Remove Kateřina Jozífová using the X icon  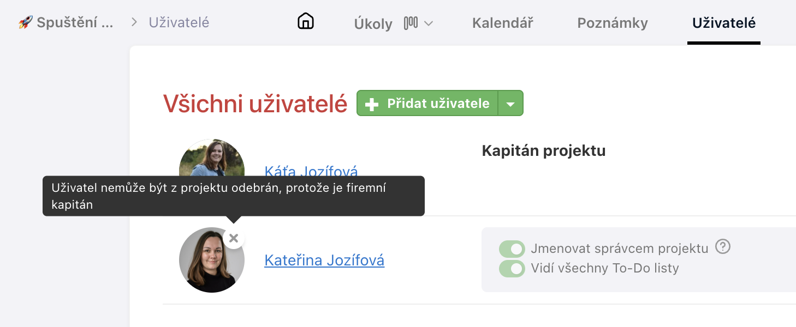pos(234,238)
